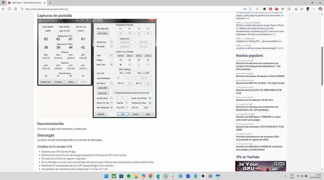Screen dimensions: 324x180
Task: Open Slack from the taskbar
Action: coord(173,176)
